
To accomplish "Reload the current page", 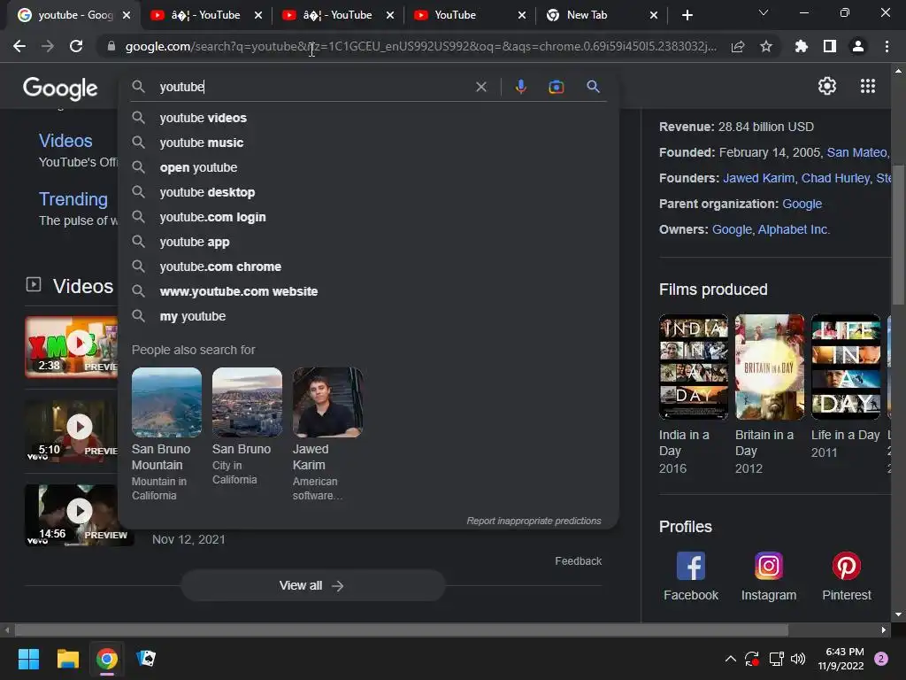I will pyautogui.click(x=76, y=46).
